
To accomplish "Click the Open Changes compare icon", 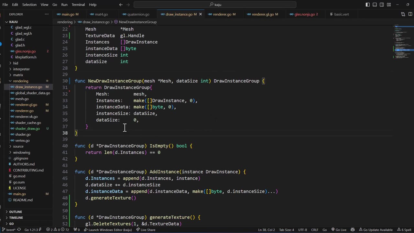I will (403, 14).
